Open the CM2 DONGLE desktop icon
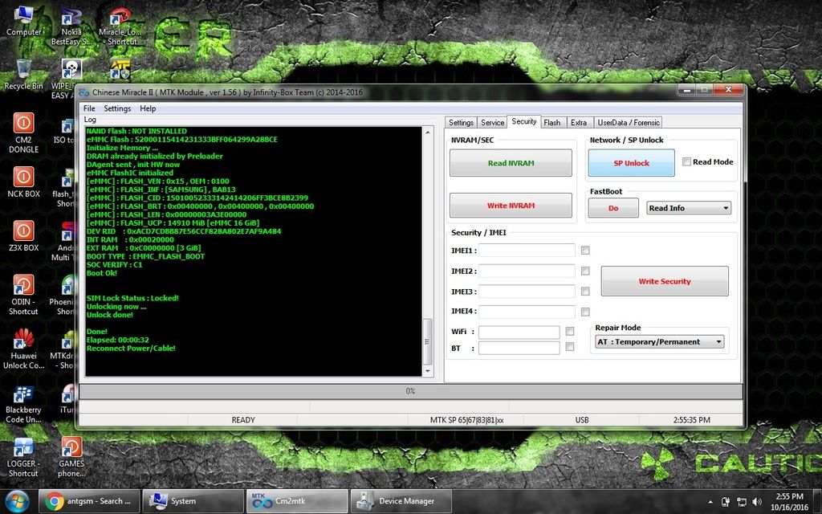 click(23, 124)
